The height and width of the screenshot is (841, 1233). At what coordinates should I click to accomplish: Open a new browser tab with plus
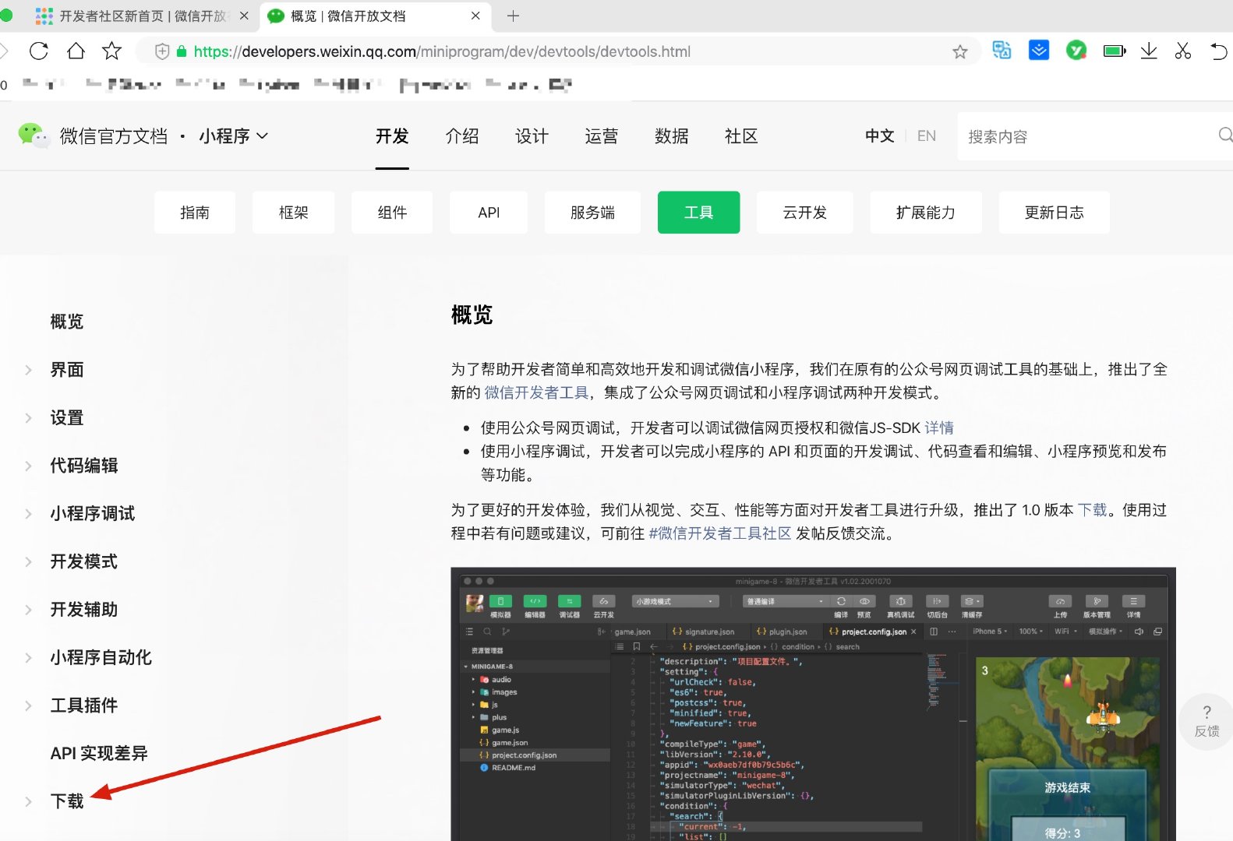pyautogui.click(x=513, y=16)
